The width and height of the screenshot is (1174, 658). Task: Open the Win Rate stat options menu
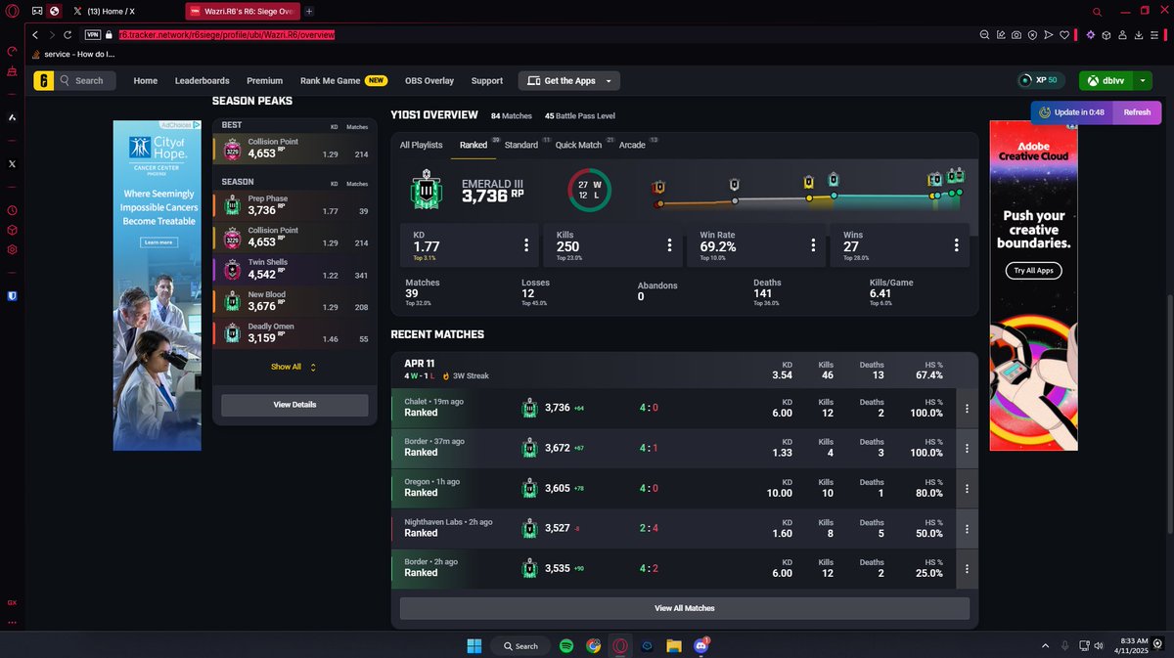(x=813, y=245)
